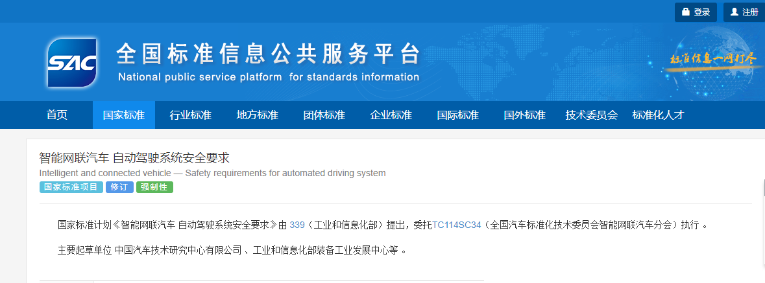Screen dimensions: 765x283
Task: Click the 登录 login button
Action: click(x=696, y=12)
